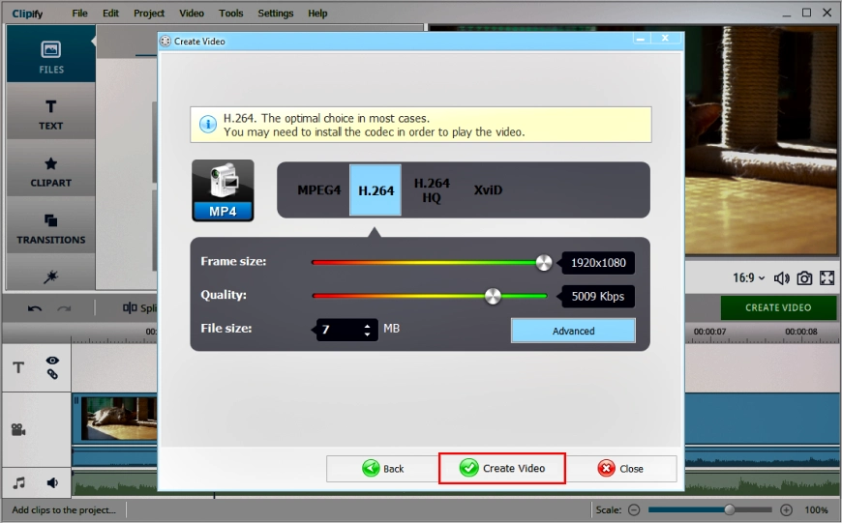Screen dimensions: 842x523
Task: Click the 5009 Kbps quality value
Action: pyautogui.click(x=598, y=296)
